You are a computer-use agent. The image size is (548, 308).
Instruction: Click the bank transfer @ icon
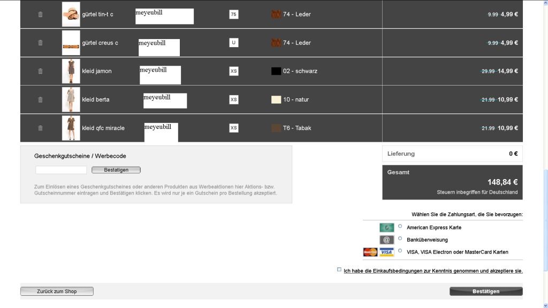tap(386, 240)
